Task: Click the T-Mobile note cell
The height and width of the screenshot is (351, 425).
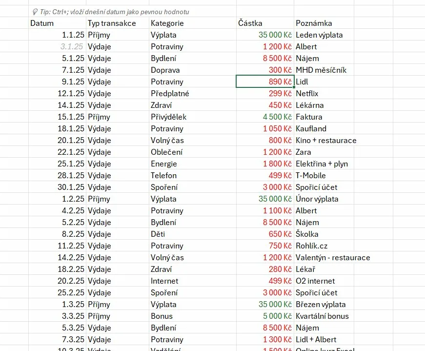Action: point(324,176)
